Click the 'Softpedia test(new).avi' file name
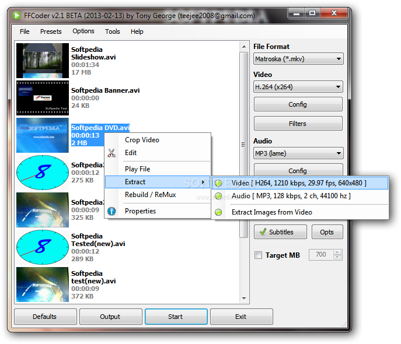Viewport: 401px width, 344px height. pyautogui.click(x=93, y=277)
